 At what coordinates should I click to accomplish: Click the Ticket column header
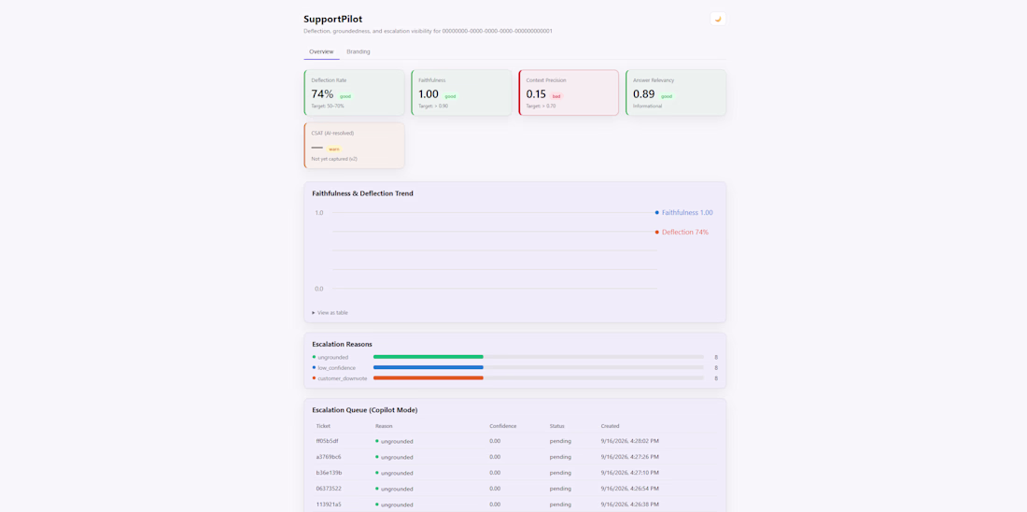[324, 426]
